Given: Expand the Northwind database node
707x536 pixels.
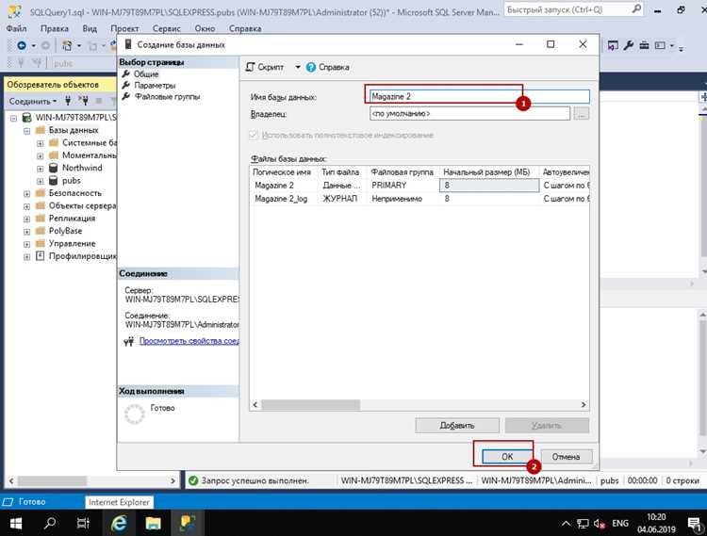Looking at the screenshot, I should [x=41, y=169].
